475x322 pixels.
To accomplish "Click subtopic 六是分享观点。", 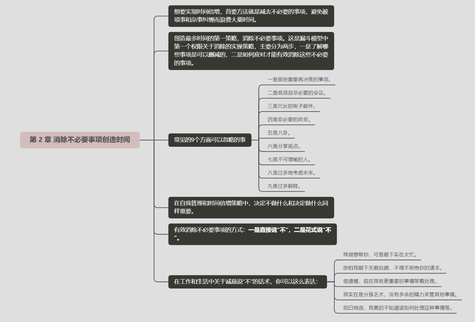I will pos(284,146).
